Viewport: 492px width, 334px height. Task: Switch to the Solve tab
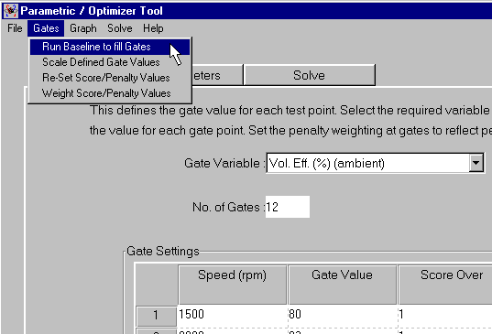pyautogui.click(x=309, y=75)
